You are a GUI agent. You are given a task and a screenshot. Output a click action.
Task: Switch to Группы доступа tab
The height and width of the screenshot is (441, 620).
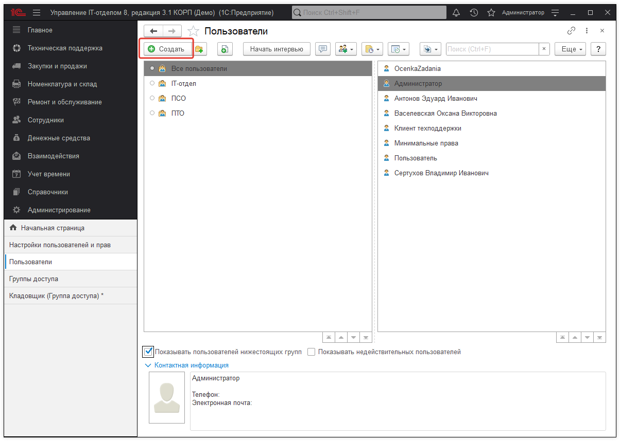click(x=34, y=279)
